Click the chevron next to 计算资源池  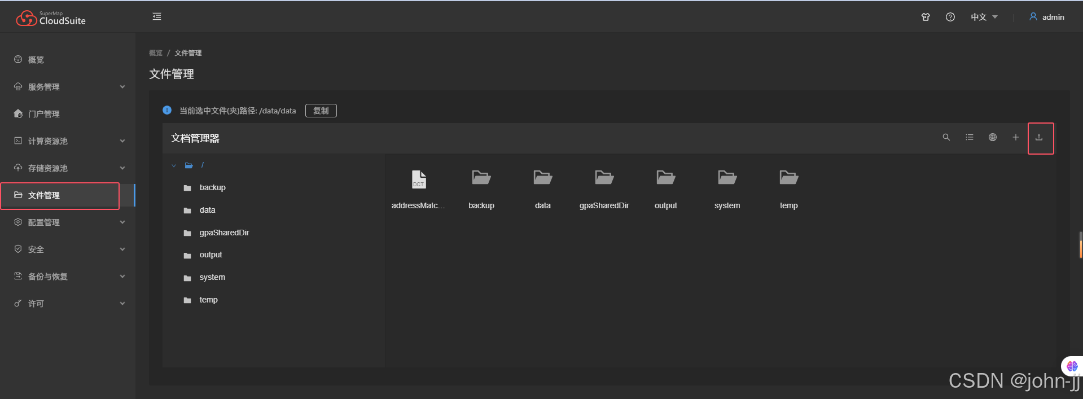[122, 141]
